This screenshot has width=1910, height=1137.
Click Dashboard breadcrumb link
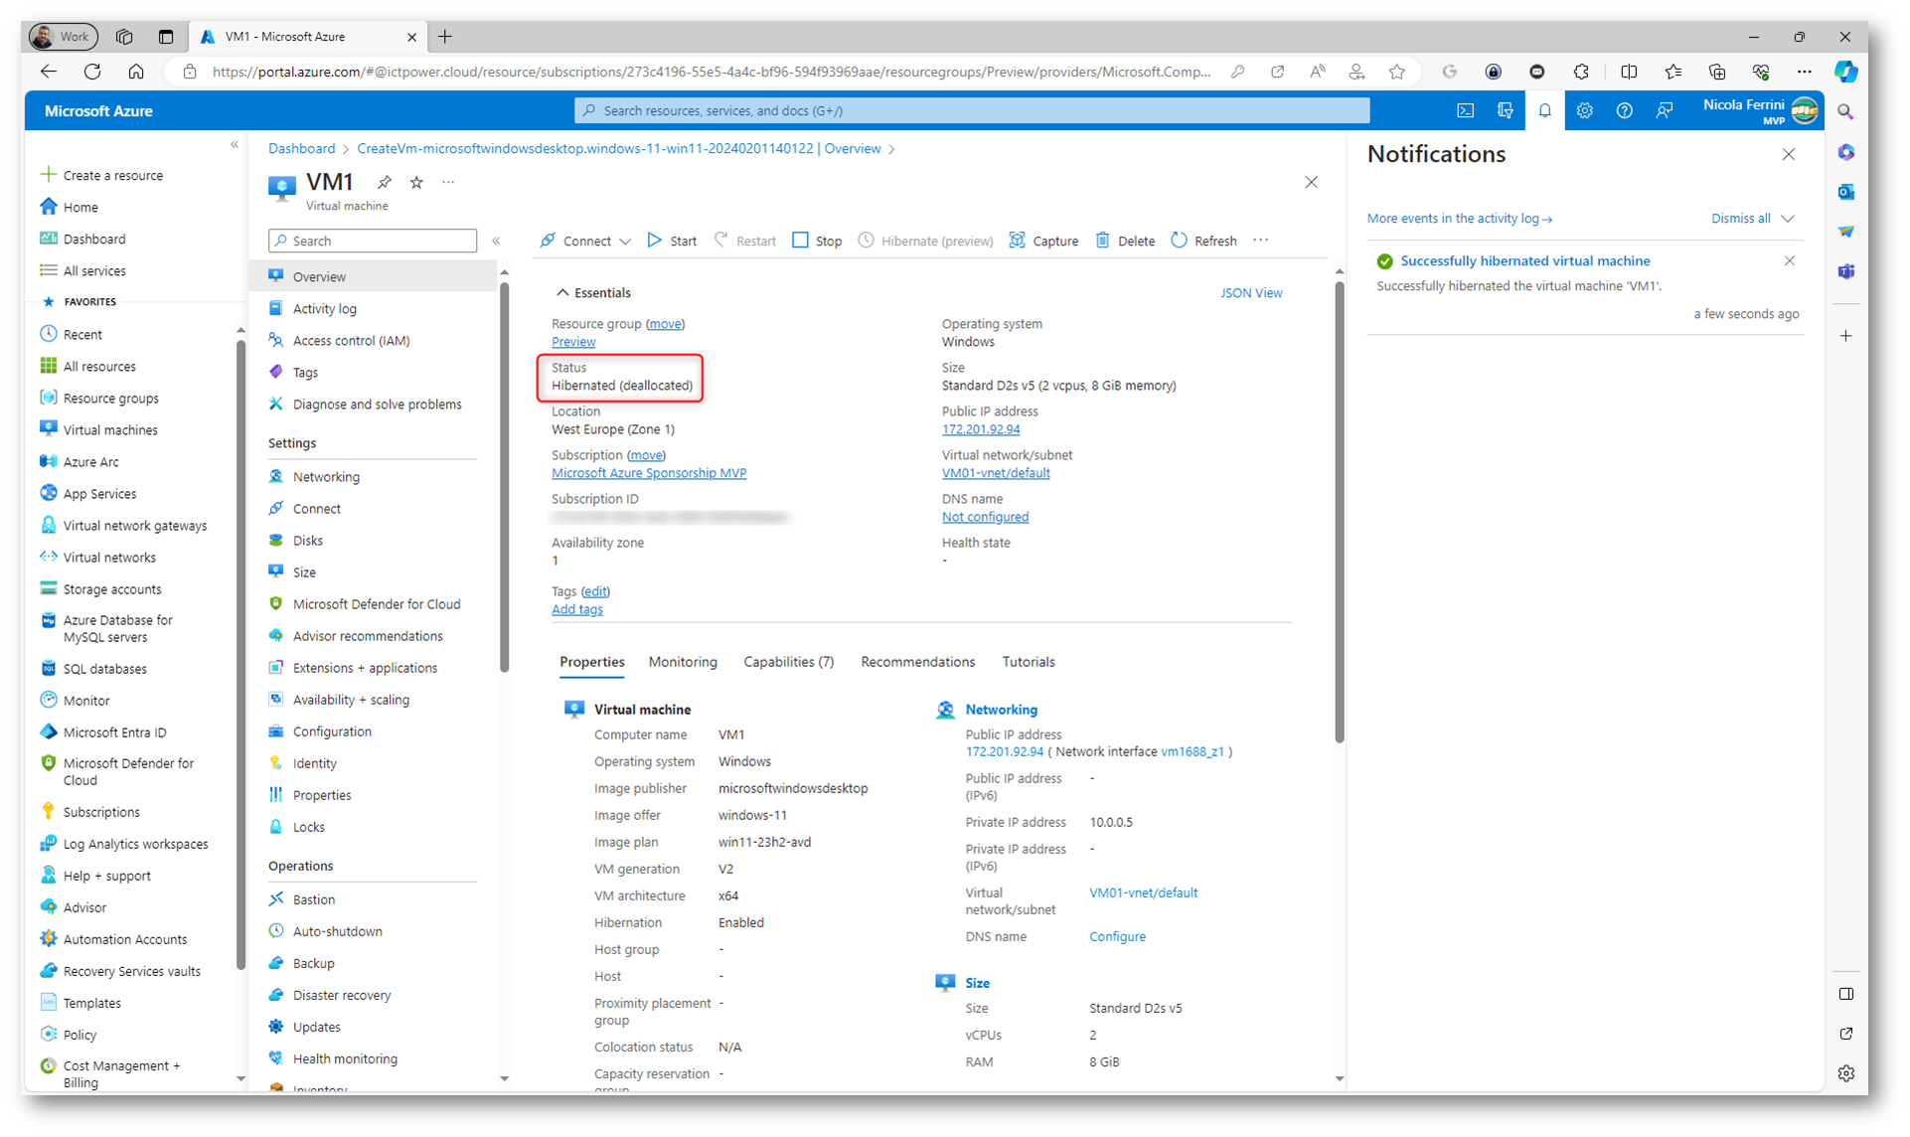(301, 149)
